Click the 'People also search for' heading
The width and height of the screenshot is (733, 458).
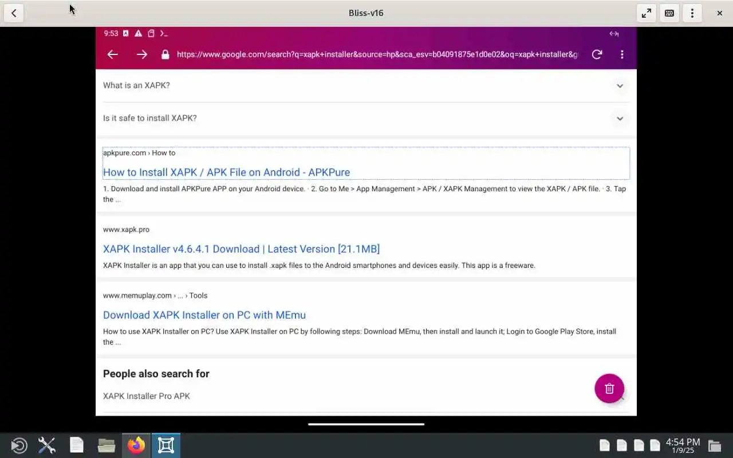156,374
